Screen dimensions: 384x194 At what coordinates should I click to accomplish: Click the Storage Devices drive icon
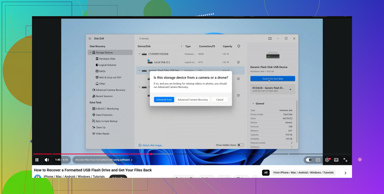click(x=94, y=53)
